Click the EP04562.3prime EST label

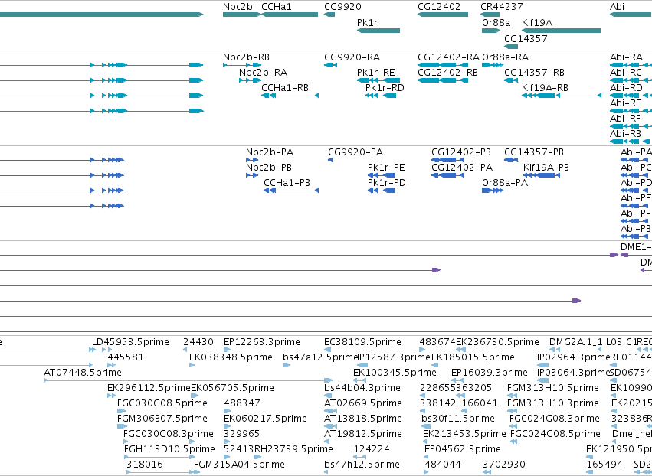point(463,449)
